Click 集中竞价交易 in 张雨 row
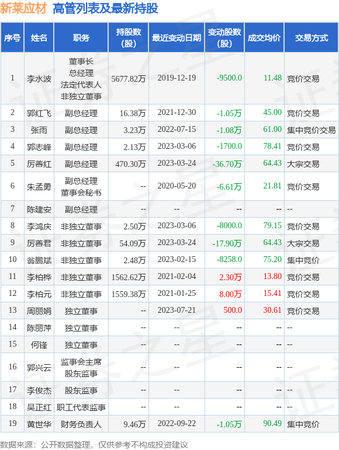 point(312,130)
